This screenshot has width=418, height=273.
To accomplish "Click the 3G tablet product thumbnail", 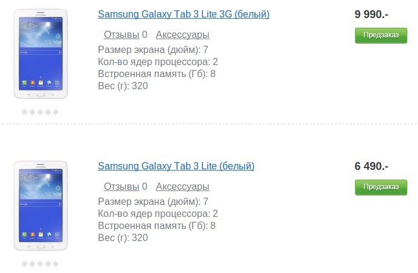I will 40,54.
